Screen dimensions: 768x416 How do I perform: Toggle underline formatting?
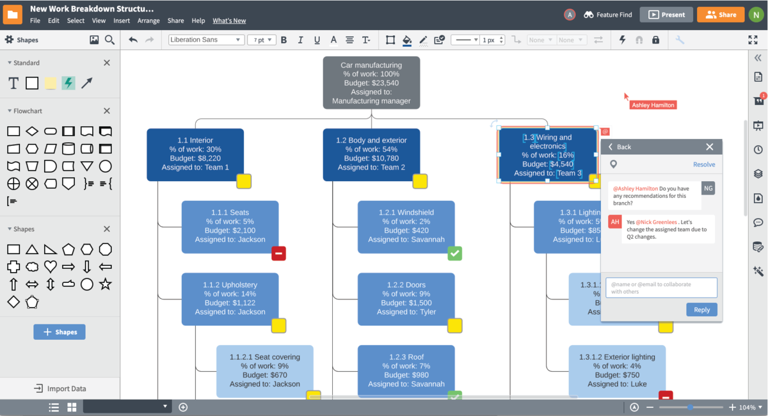(317, 40)
